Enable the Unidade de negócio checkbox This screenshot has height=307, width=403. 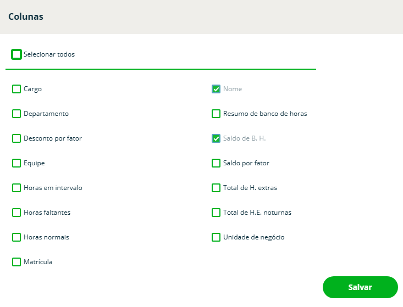(x=216, y=237)
